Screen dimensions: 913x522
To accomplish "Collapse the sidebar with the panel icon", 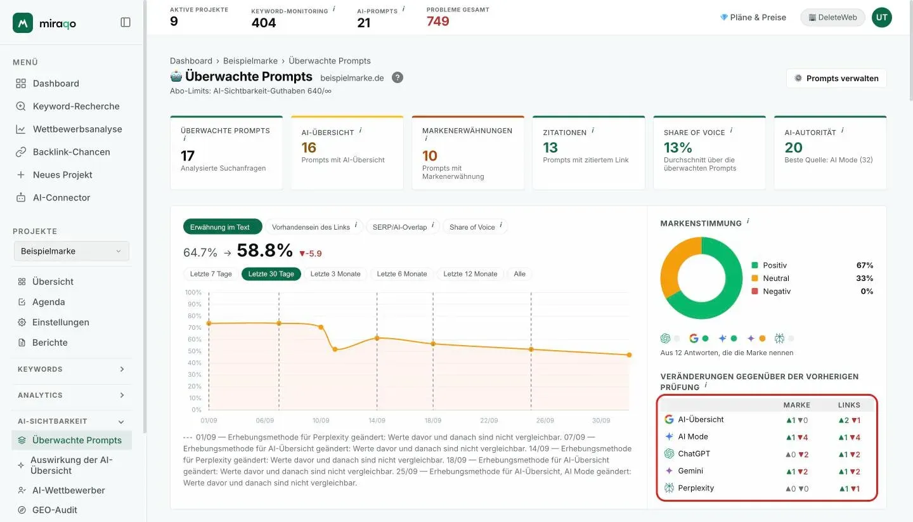I will [126, 22].
